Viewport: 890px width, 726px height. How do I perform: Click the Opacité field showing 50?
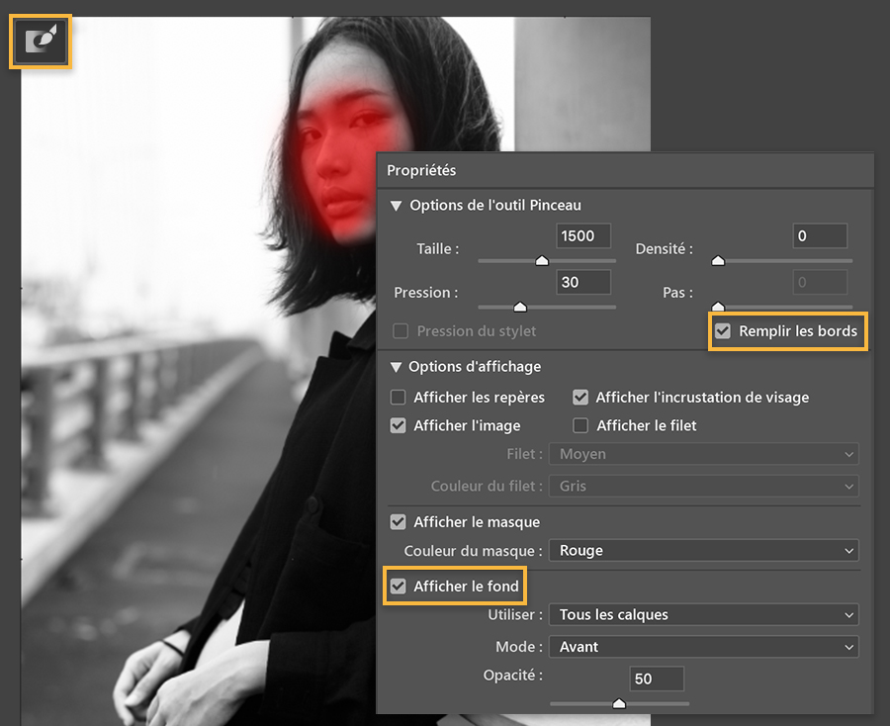point(657,679)
